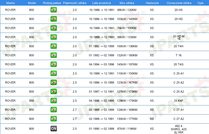Click power value 74kW / 100KM
Screen dimensions: 209x134
[x=127, y=28]
